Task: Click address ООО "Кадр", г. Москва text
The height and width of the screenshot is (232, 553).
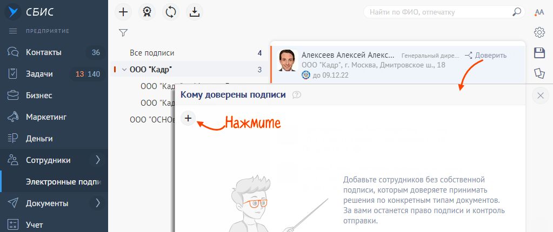Action: [x=374, y=65]
